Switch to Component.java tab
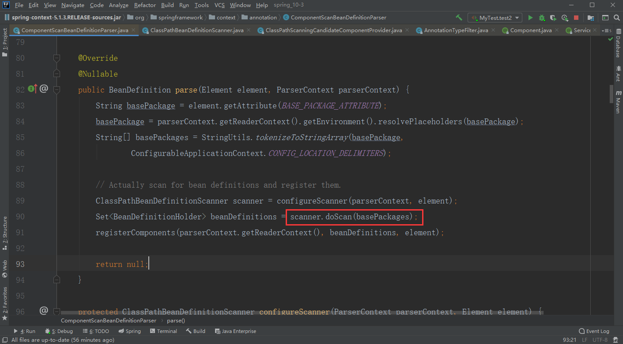The image size is (623, 344). pos(531,30)
